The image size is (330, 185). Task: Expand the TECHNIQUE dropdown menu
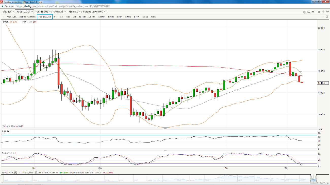coord(43,12)
